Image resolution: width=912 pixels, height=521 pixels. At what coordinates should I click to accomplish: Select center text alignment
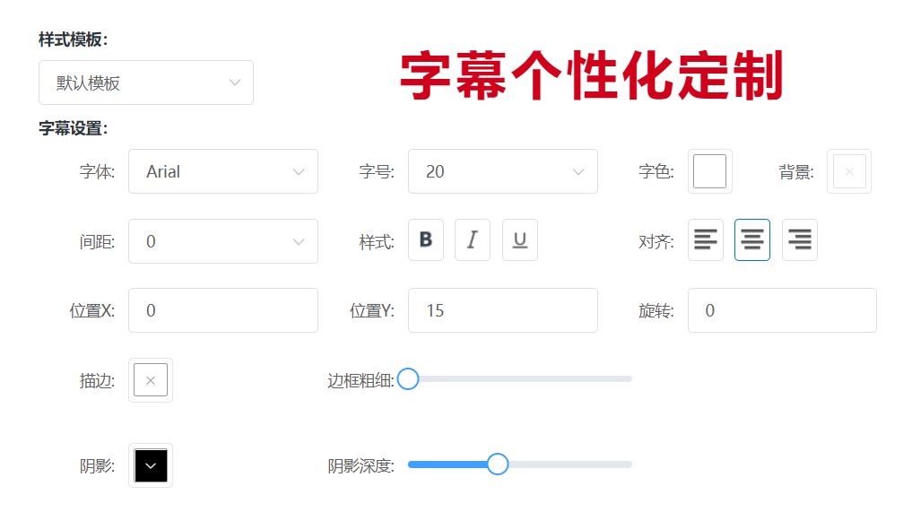[752, 239]
